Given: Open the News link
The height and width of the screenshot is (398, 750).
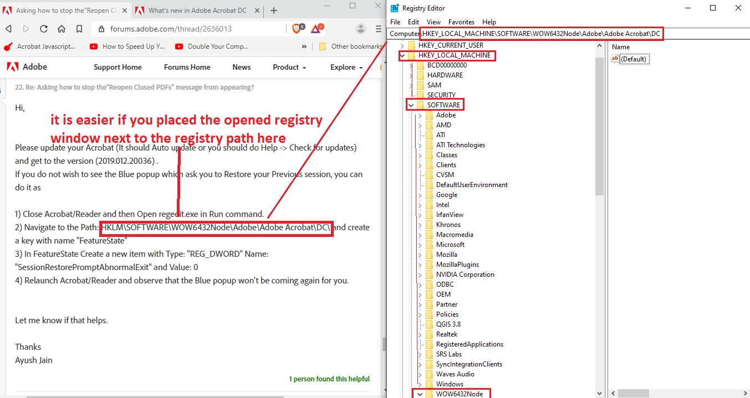Looking at the screenshot, I should pos(242,67).
